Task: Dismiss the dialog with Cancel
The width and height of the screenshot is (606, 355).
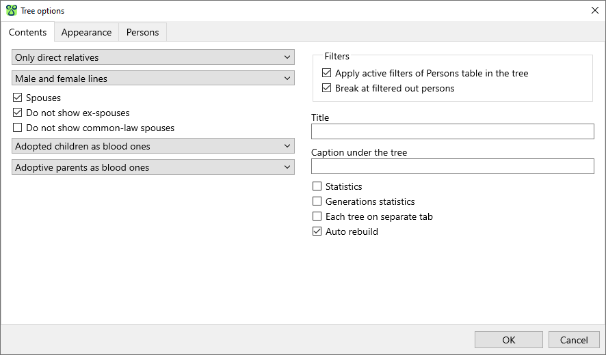Action: point(574,340)
